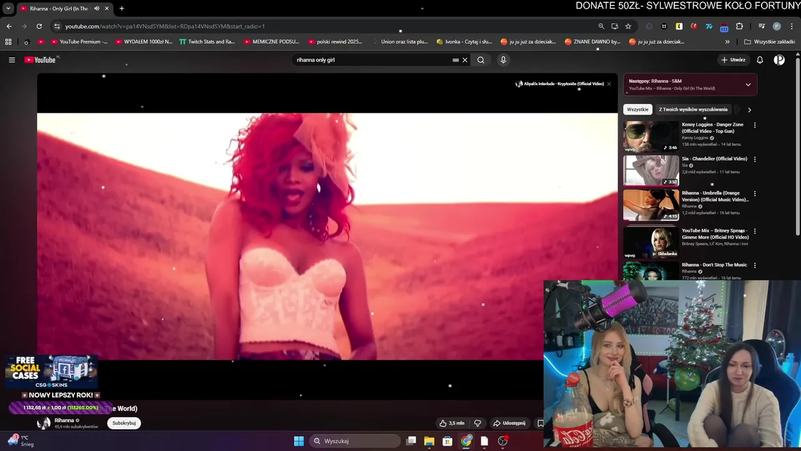Select the Wszystkie filter chip
Screen dimensions: 801x451
(638, 110)
